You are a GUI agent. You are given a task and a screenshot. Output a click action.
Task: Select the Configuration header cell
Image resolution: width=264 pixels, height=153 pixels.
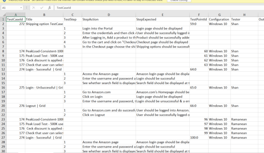click(x=219, y=19)
